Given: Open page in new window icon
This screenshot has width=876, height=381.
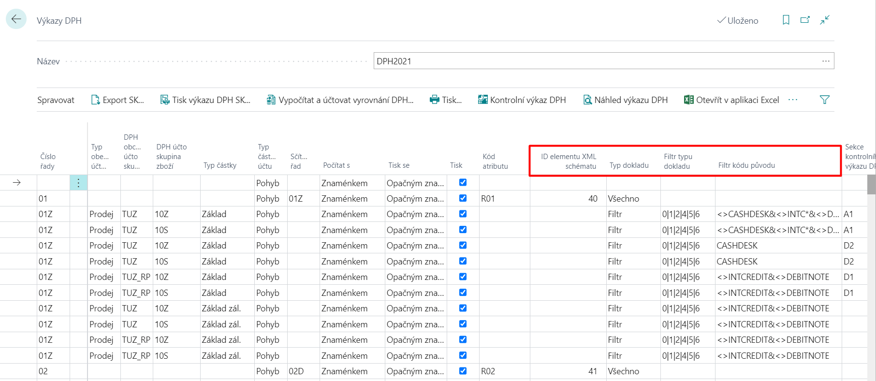Looking at the screenshot, I should (x=805, y=20).
